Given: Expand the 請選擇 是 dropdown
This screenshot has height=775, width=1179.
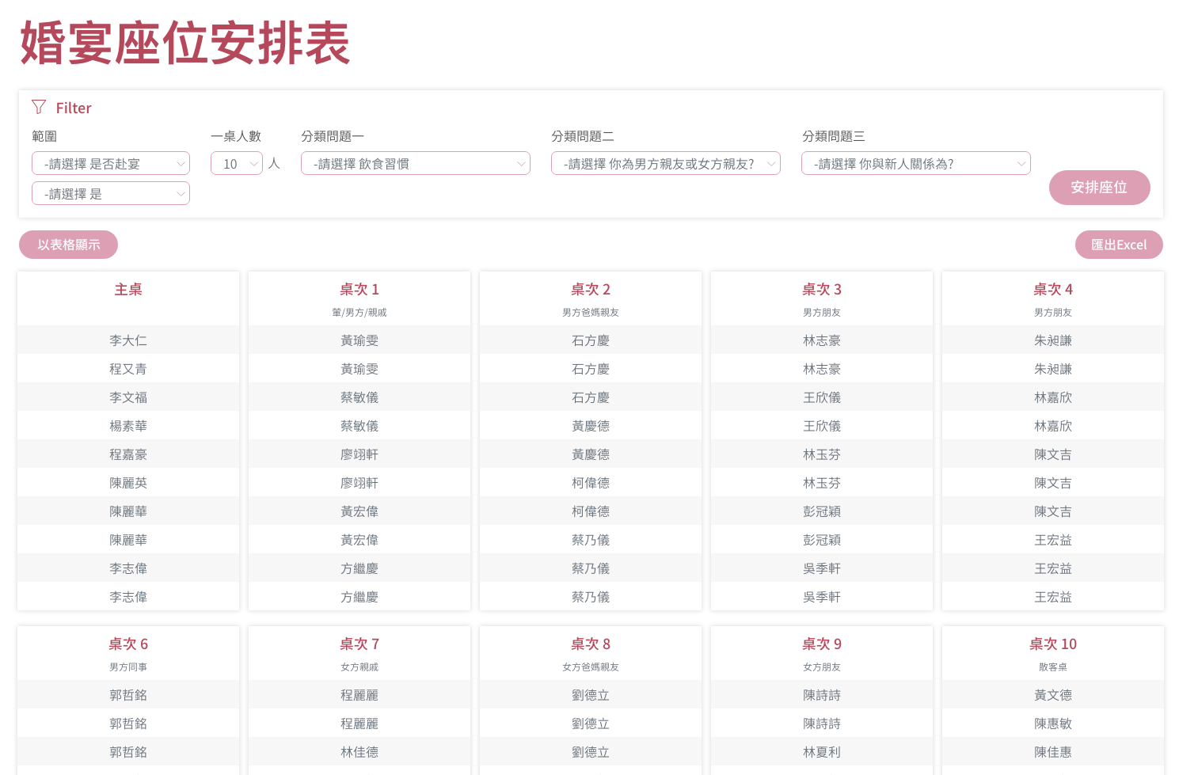Looking at the screenshot, I should point(111,194).
